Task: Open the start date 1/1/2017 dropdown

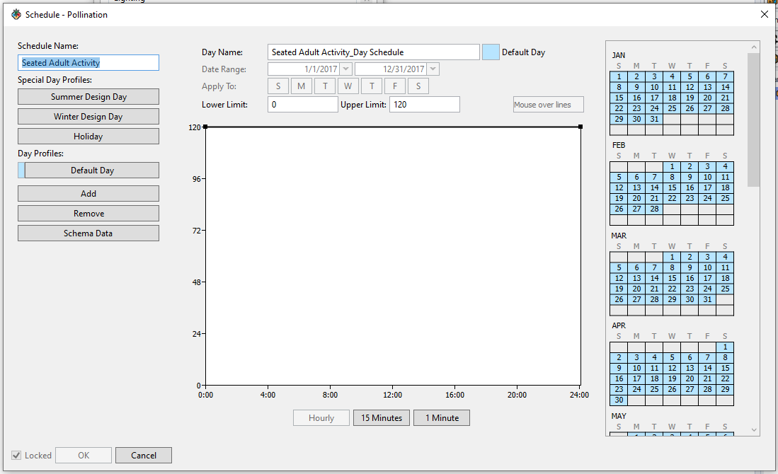Action: click(345, 69)
